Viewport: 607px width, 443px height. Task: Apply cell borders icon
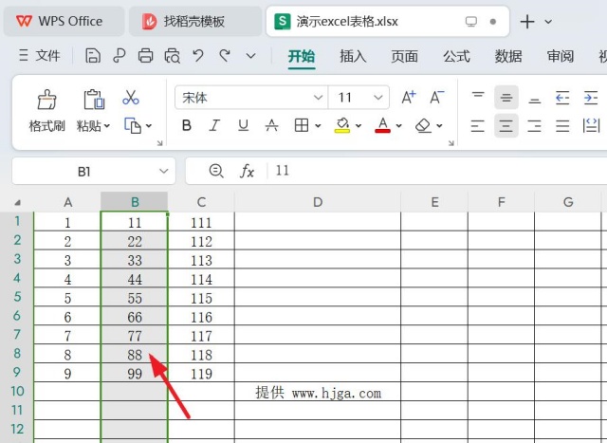[302, 125]
